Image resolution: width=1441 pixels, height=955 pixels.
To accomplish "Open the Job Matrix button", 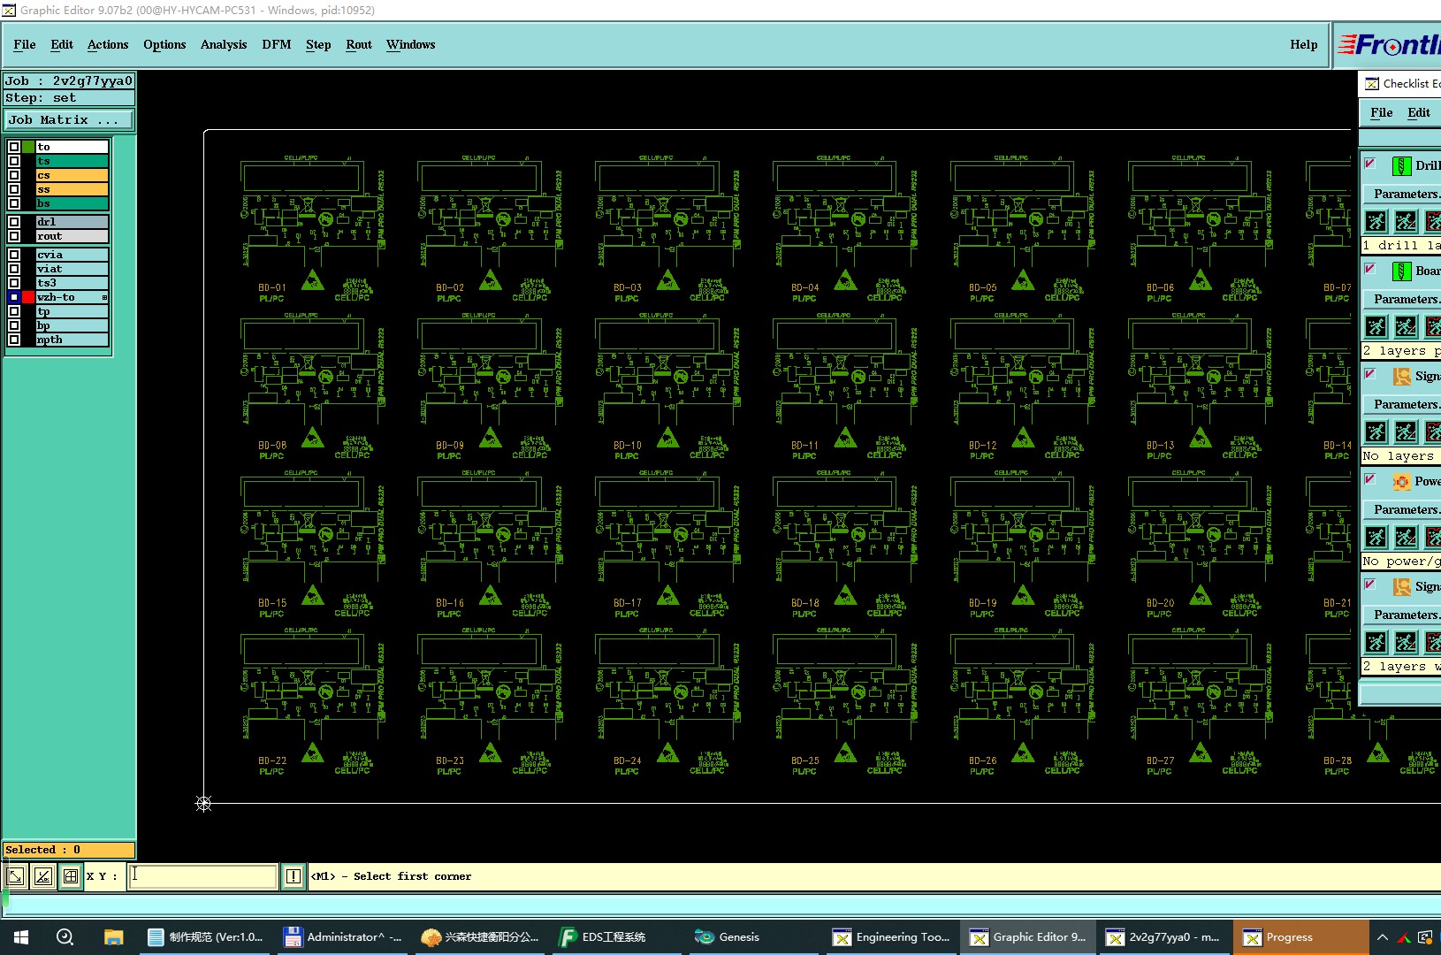I will pyautogui.click(x=69, y=119).
